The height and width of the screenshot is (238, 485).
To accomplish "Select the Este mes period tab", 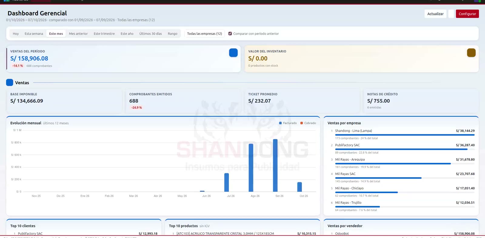I will point(56,34).
